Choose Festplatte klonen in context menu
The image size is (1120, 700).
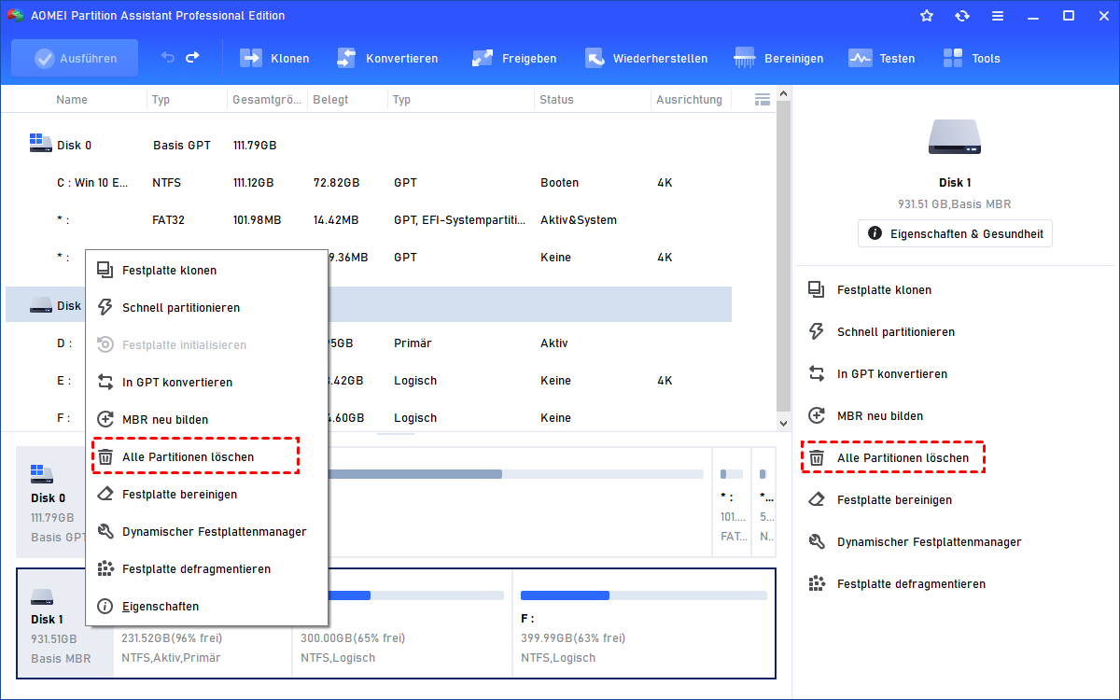(x=206, y=271)
